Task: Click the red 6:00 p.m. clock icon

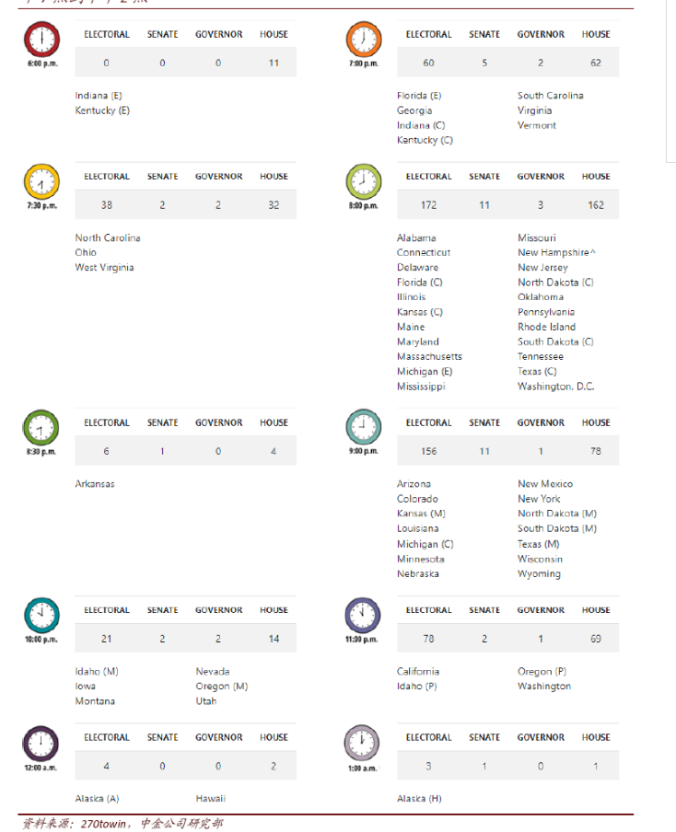Action: pos(41,39)
